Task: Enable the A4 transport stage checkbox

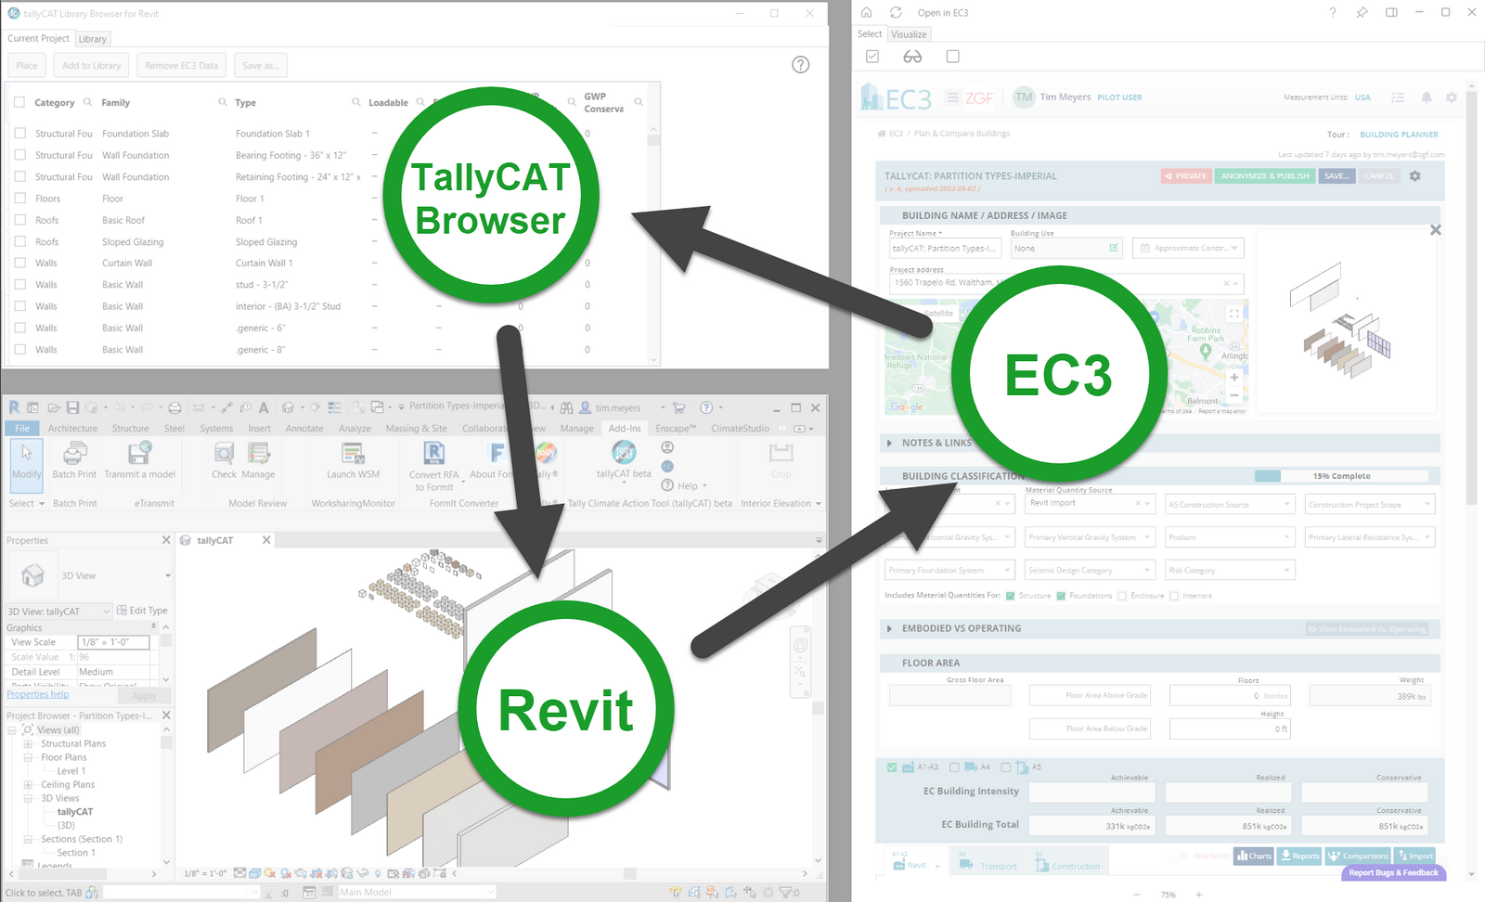Action: [x=954, y=767]
